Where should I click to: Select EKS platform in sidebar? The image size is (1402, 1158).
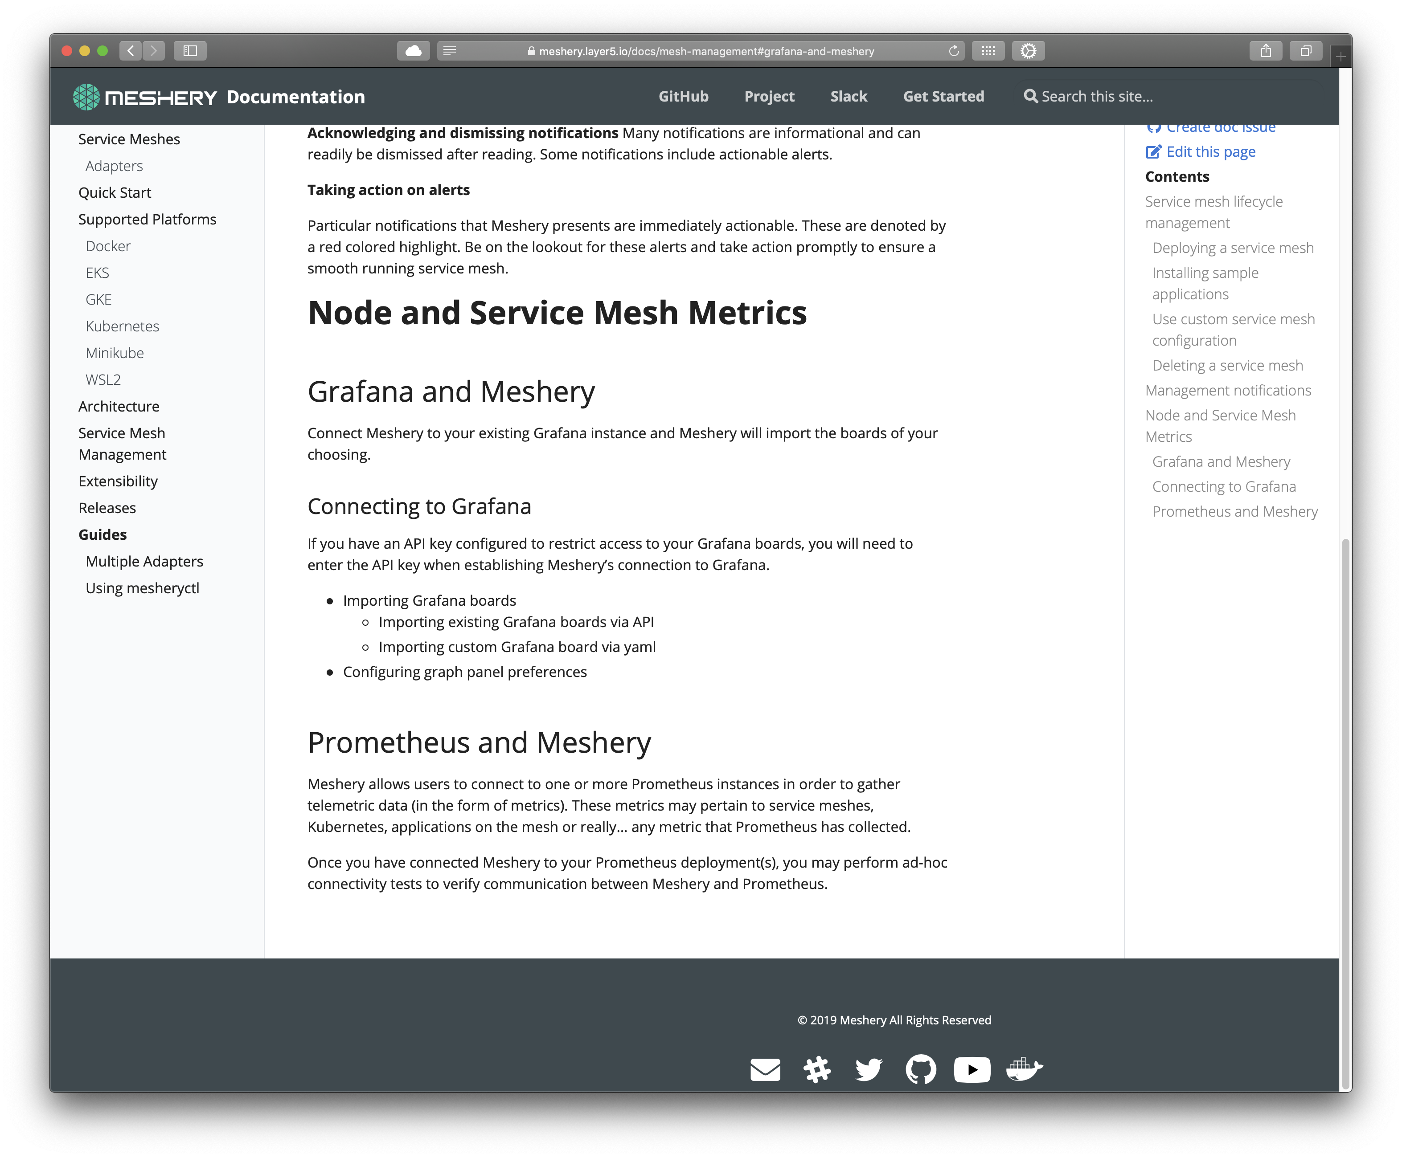point(98,272)
